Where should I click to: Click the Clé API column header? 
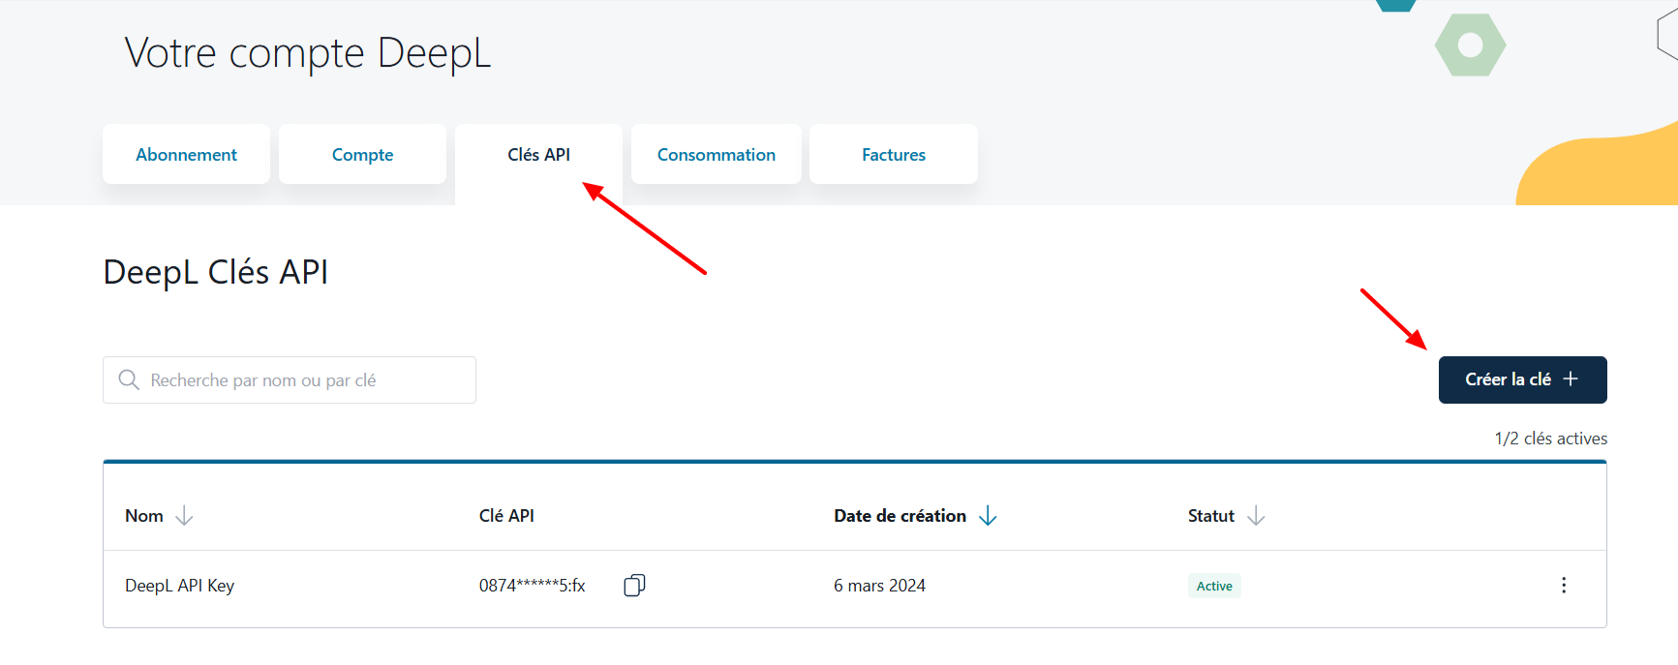[506, 516]
